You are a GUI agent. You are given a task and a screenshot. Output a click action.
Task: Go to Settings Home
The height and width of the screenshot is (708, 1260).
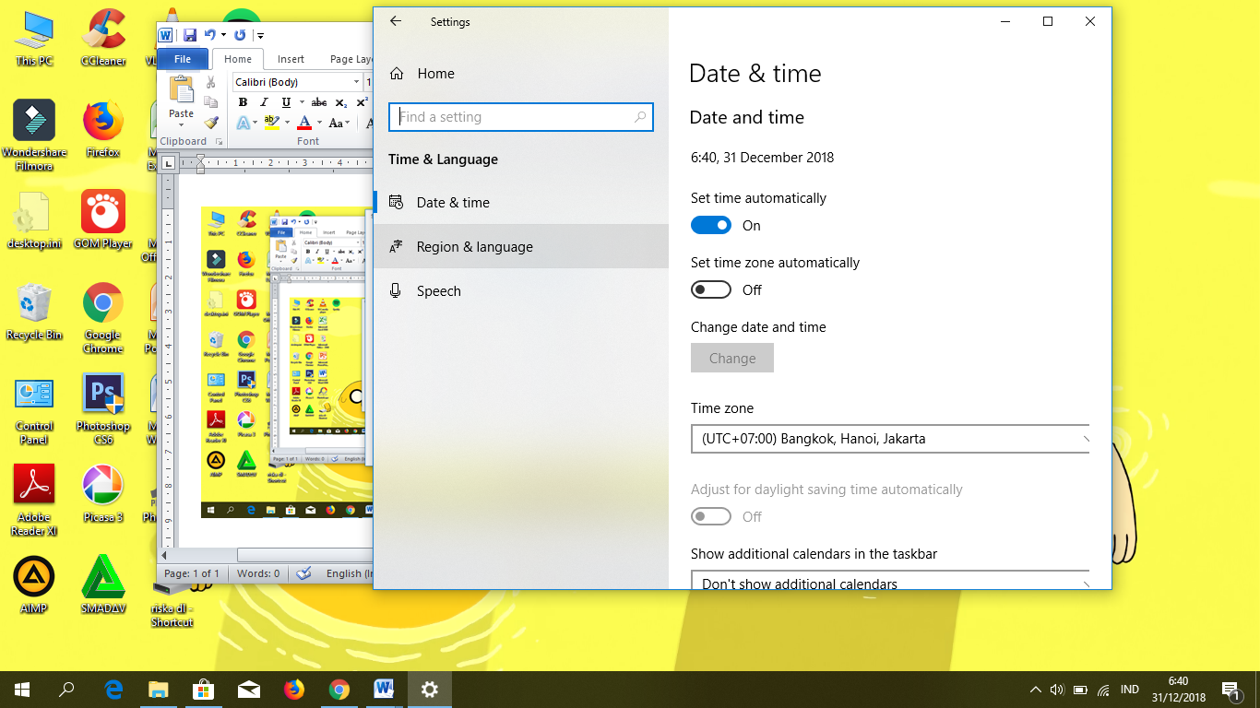click(x=434, y=74)
